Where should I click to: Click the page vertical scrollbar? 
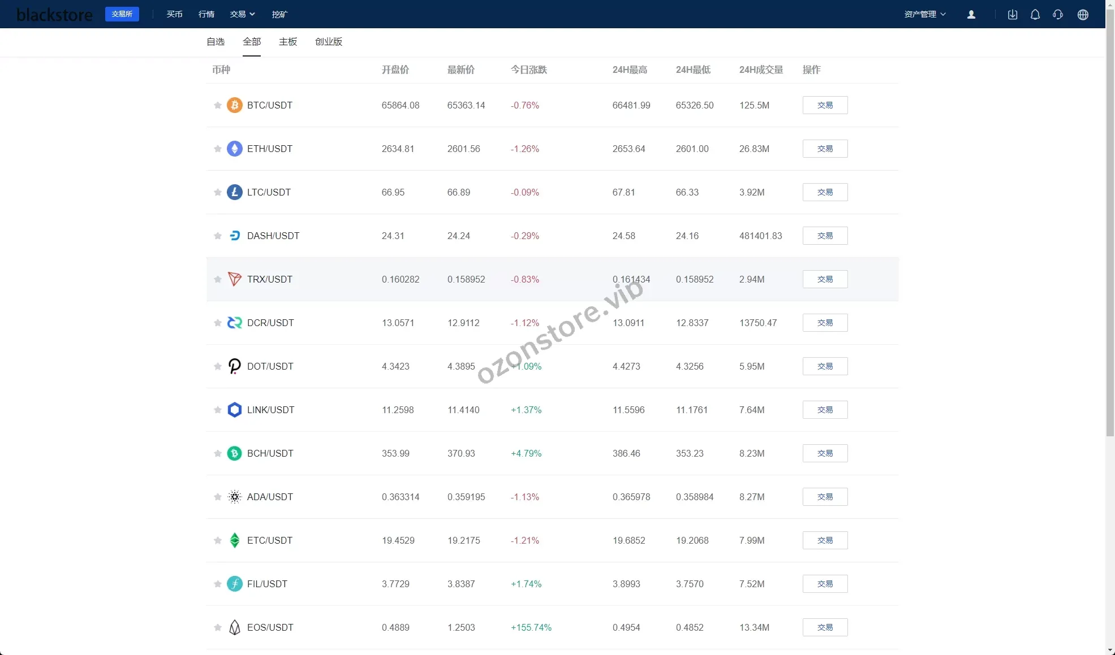(x=1110, y=226)
